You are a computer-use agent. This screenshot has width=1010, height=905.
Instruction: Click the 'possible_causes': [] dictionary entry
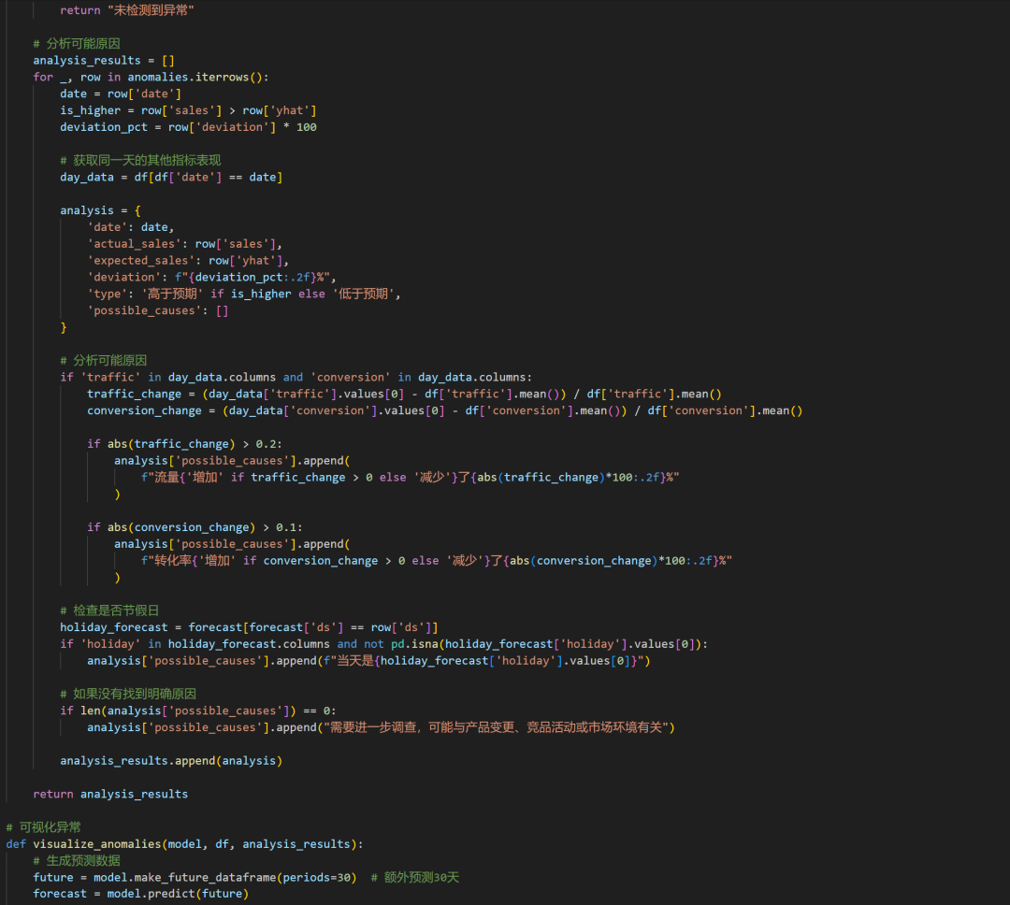(x=158, y=310)
